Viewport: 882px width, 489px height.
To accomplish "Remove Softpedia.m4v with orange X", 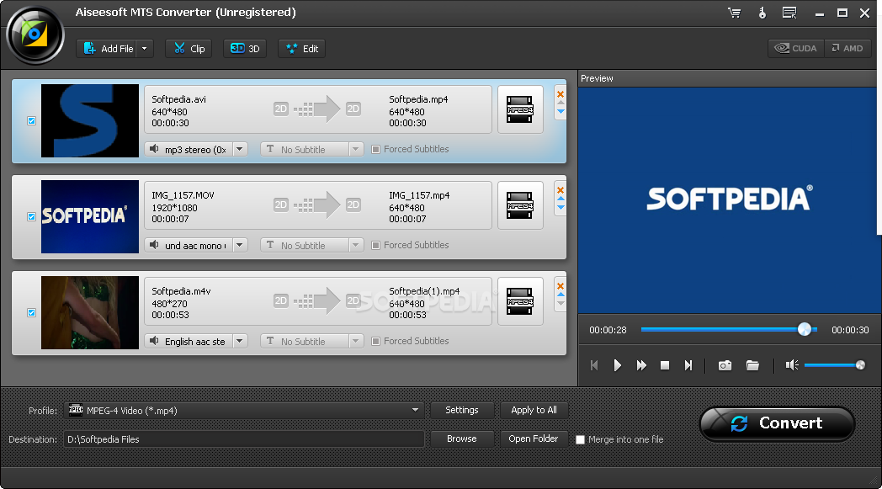I will pyautogui.click(x=561, y=286).
